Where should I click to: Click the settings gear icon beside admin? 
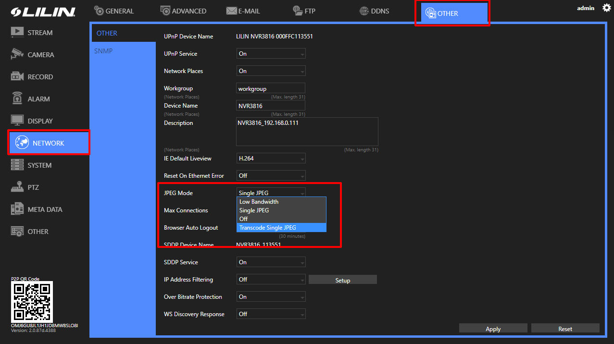(x=606, y=8)
